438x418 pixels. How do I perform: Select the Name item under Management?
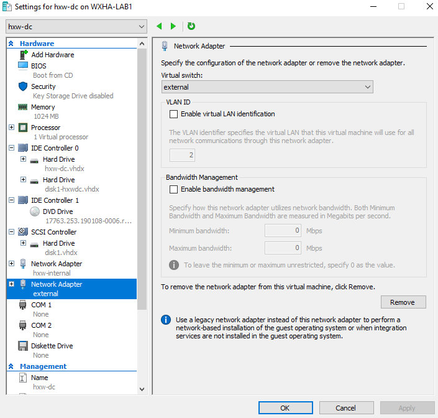coord(39,378)
